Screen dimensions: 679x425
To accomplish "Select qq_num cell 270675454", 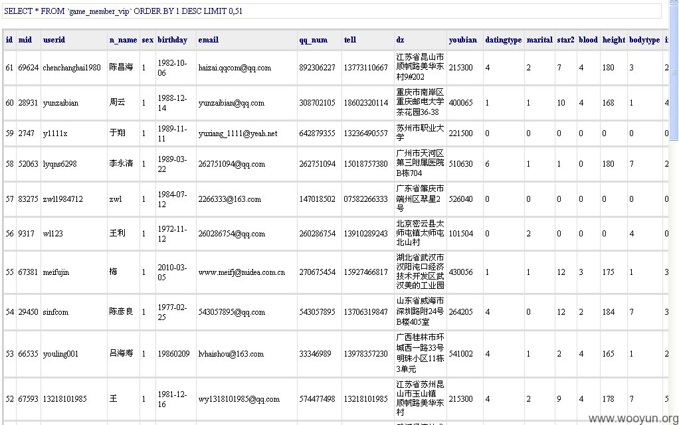I will (317, 272).
